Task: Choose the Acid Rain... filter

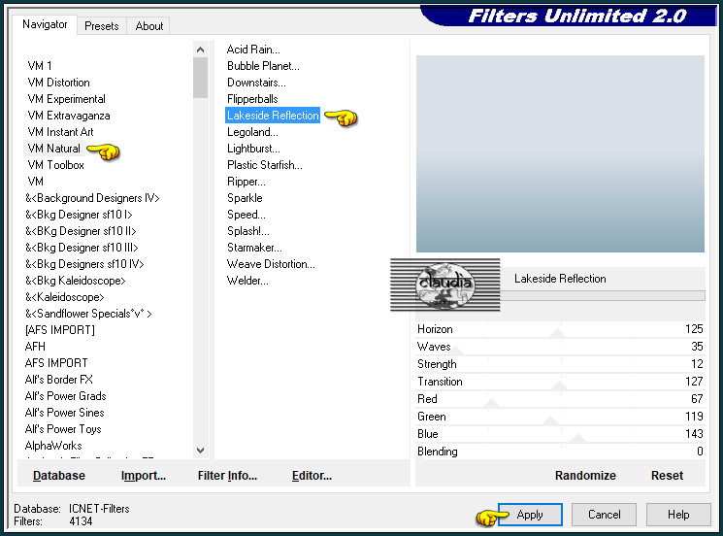Action: point(253,50)
